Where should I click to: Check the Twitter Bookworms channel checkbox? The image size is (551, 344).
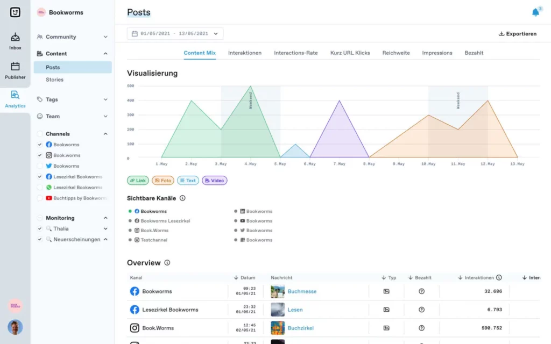click(x=40, y=166)
